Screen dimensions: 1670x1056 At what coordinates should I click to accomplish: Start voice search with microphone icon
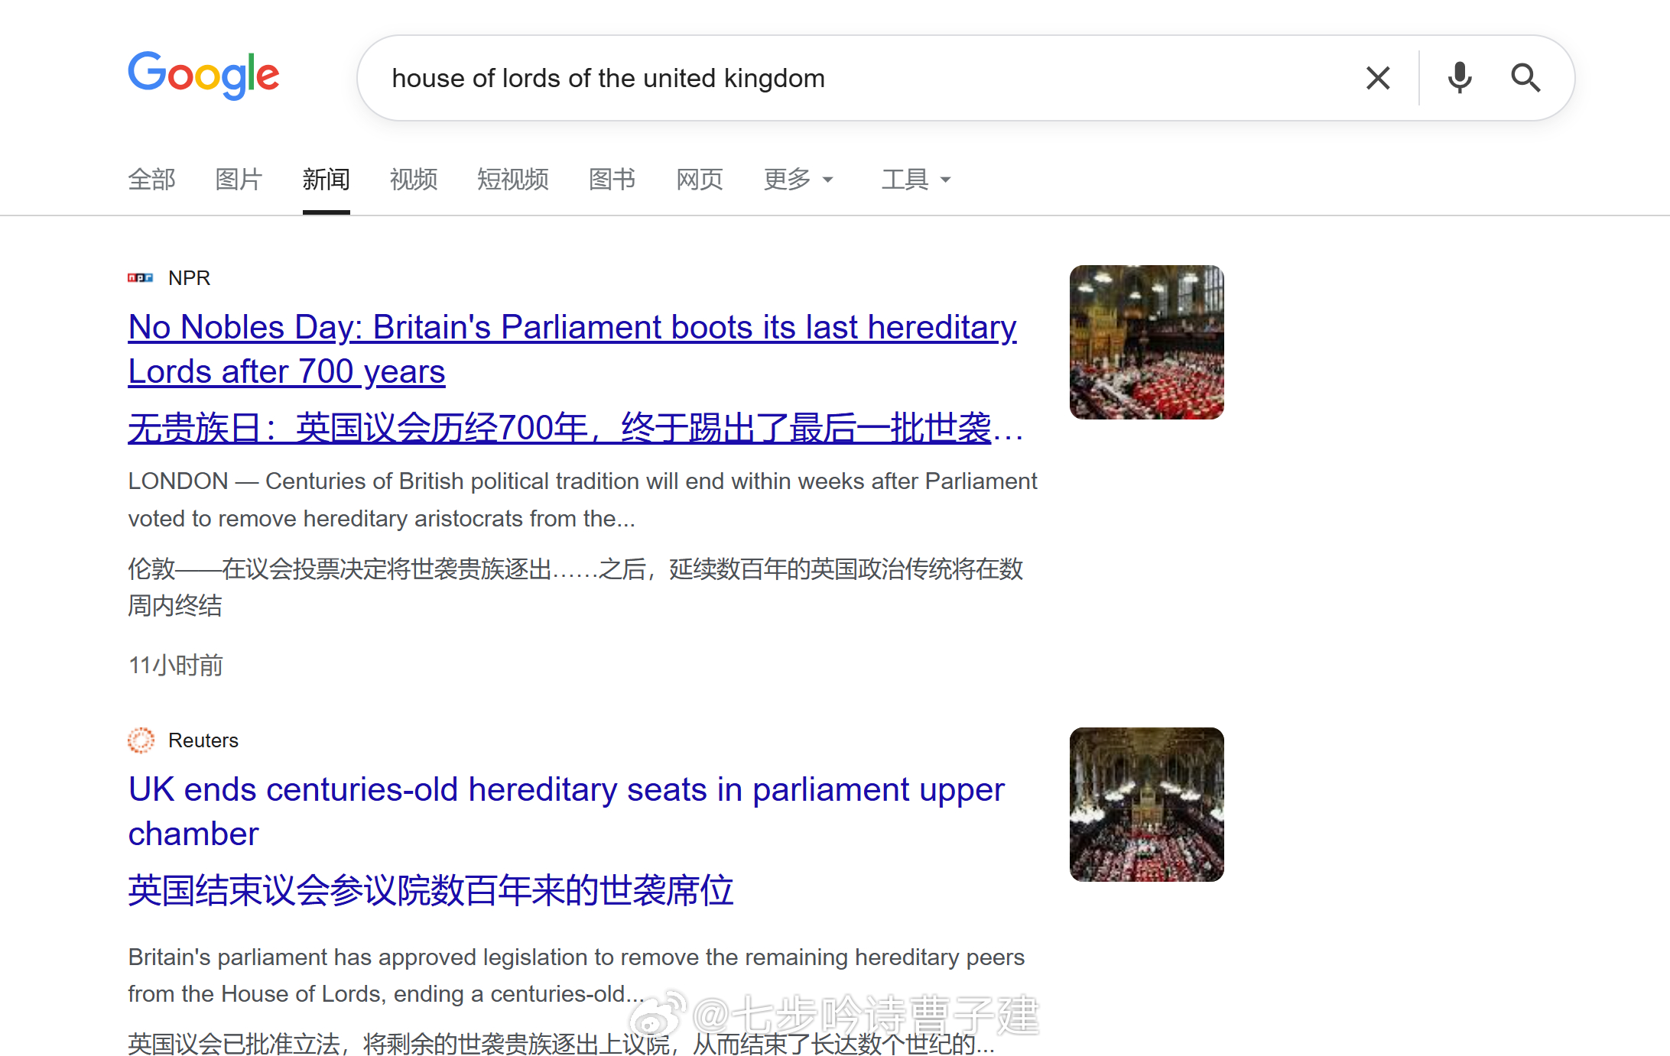coord(1460,78)
